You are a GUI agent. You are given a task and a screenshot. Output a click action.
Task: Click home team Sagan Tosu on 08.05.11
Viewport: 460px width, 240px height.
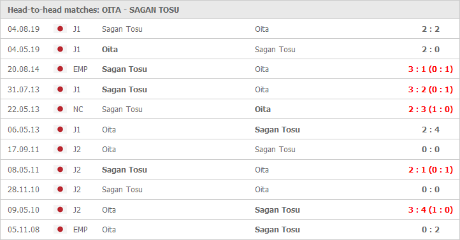(124, 170)
